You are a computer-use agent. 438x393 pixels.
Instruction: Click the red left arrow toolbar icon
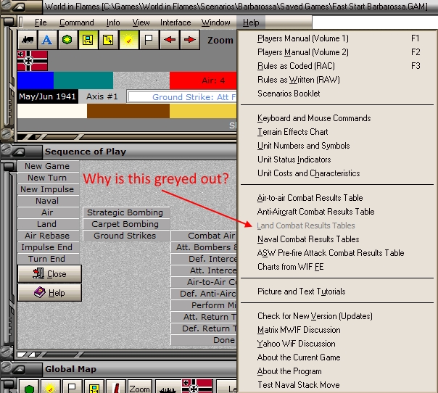click(169, 40)
